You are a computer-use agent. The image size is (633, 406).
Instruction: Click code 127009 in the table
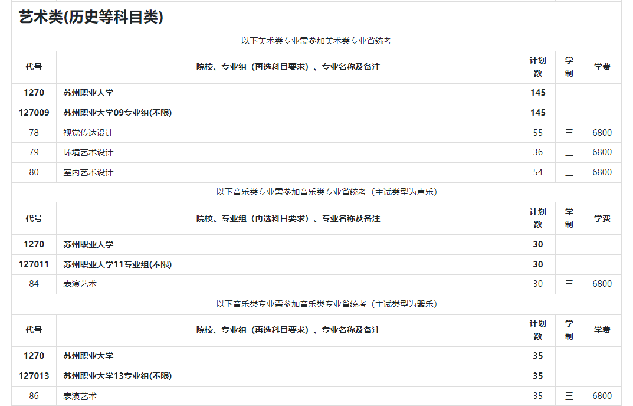[34, 113]
